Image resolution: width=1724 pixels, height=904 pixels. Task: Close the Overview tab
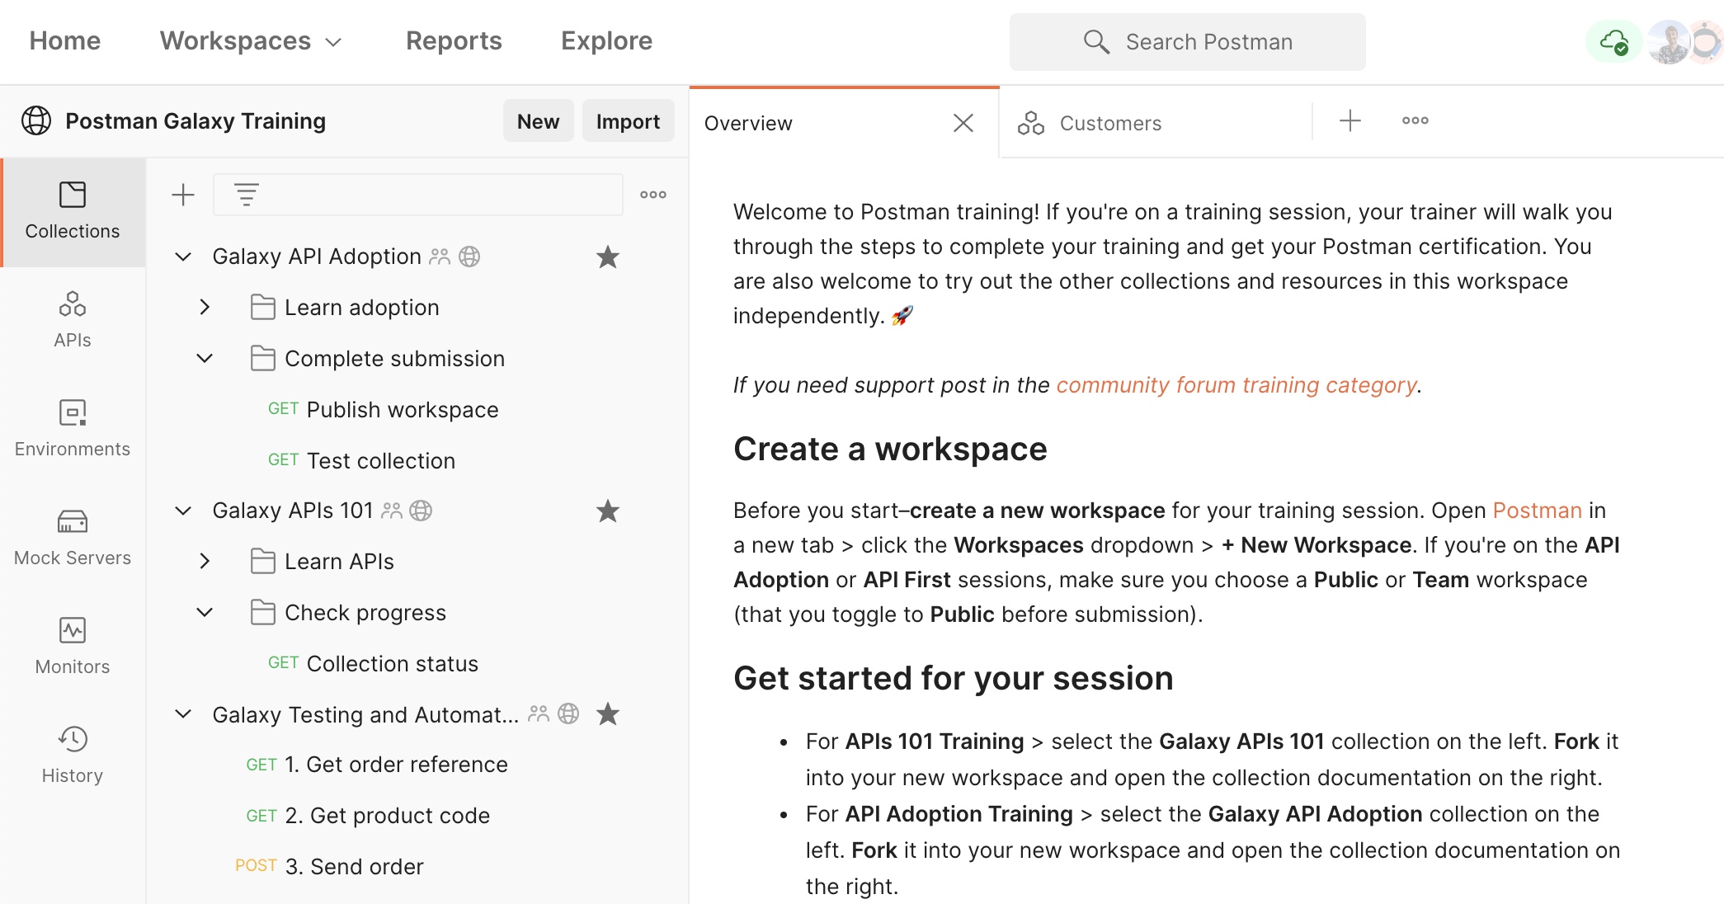click(963, 123)
